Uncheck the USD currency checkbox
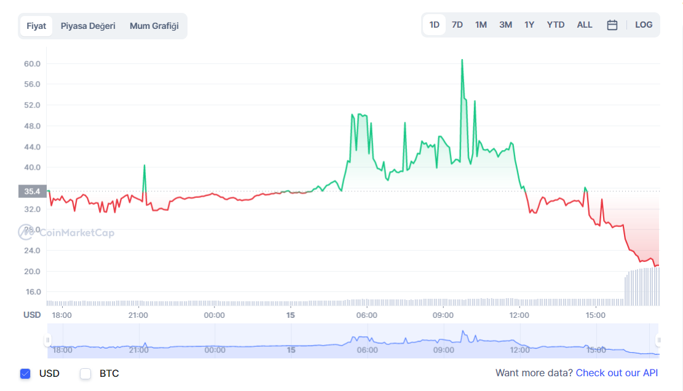The image size is (683, 391). click(x=25, y=373)
